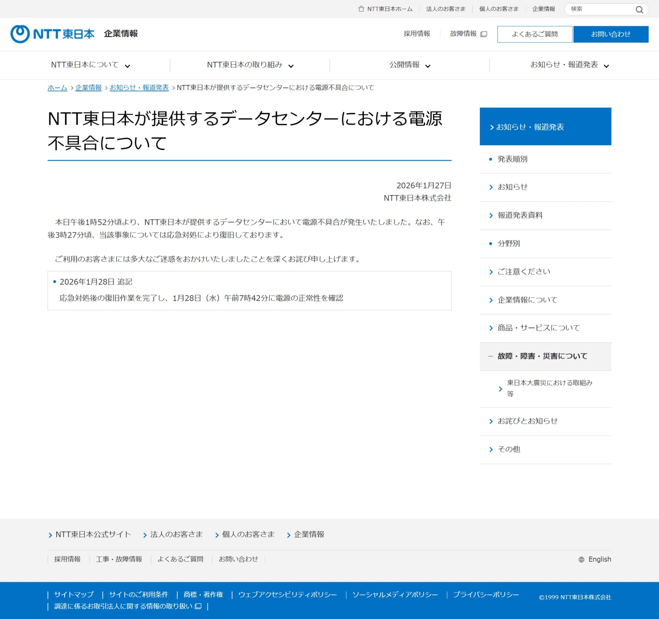
Task: Open 故障情報 external link icon
Action: [x=484, y=34]
